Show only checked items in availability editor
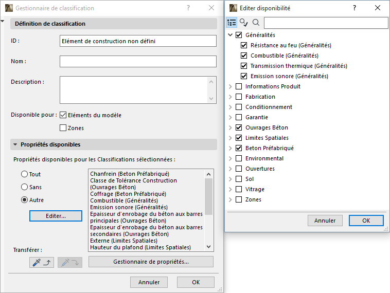 243,23
